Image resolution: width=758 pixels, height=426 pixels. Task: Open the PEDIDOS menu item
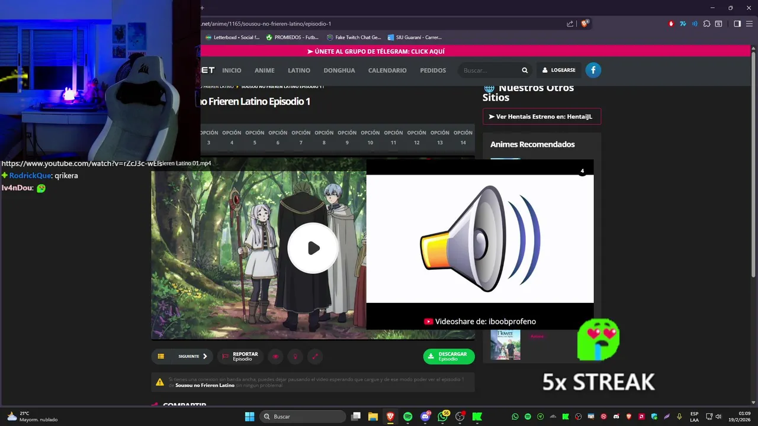[x=433, y=70]
